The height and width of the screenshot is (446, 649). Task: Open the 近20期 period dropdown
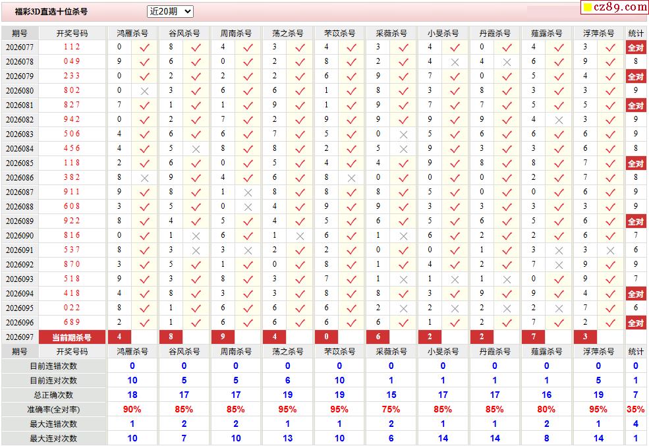tap(170, 11)
